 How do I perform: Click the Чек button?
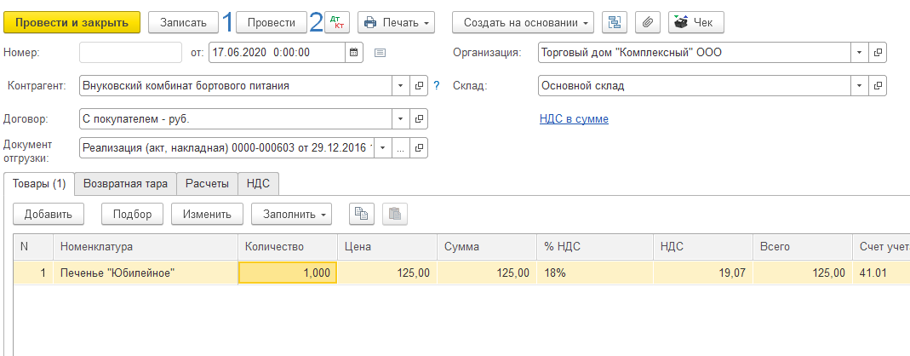[x=696, y=23]
